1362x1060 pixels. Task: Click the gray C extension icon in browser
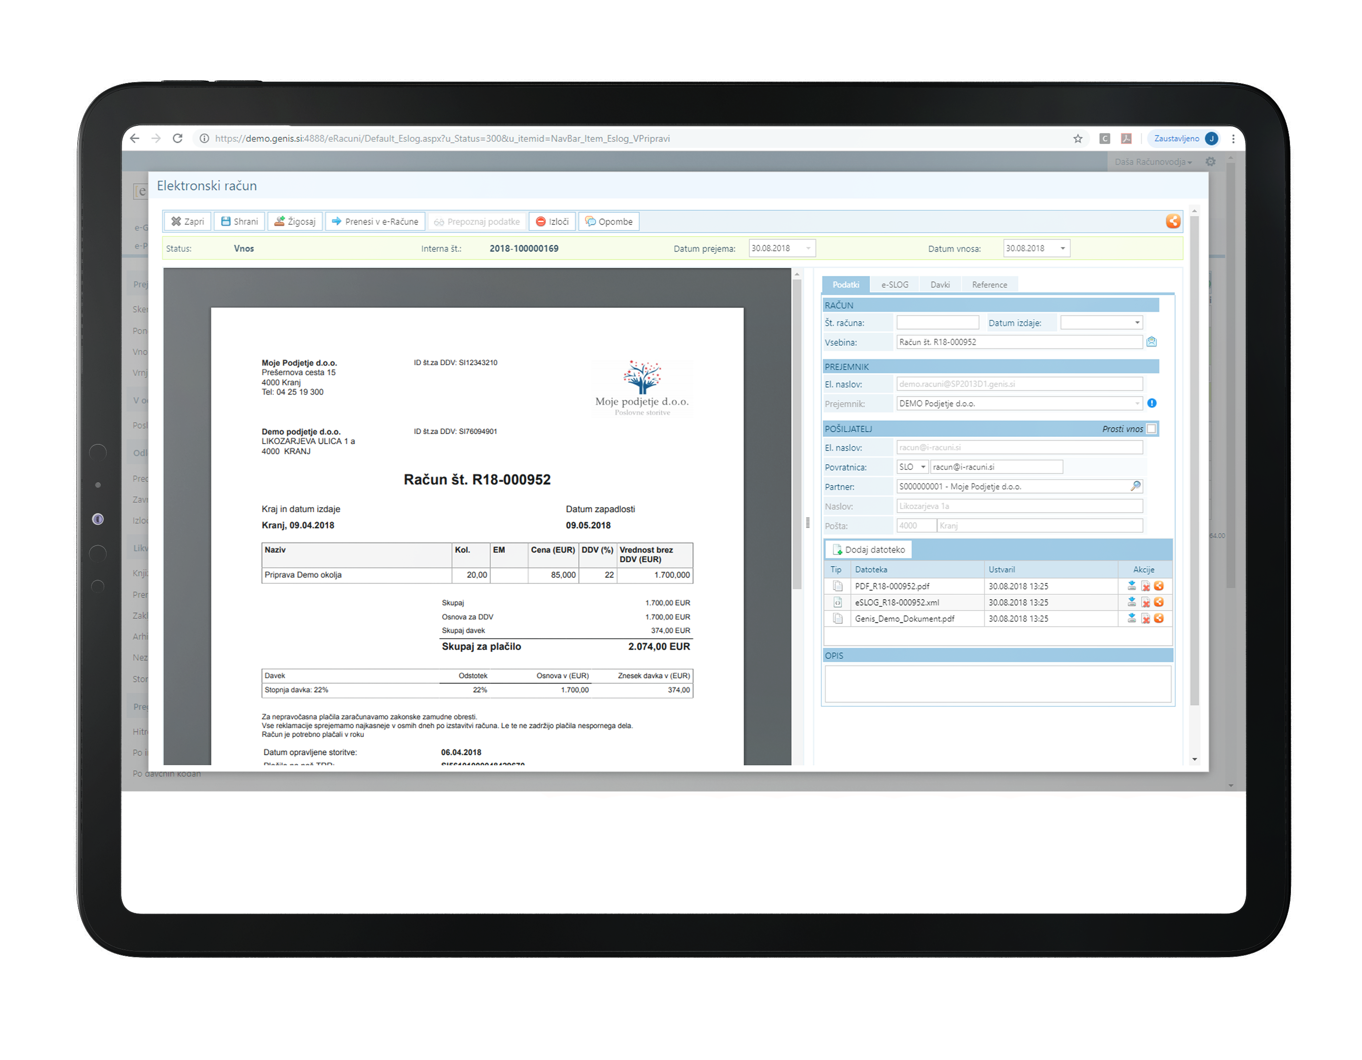click(1104, 139)
